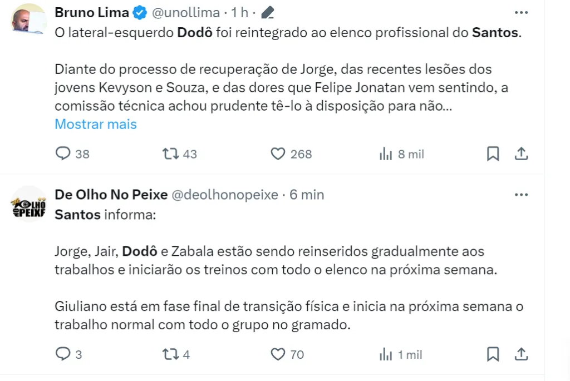The width and height of the screenshot is (570, 381).
Task: Share De Olho No Peixe tweet
Action: 521,354
